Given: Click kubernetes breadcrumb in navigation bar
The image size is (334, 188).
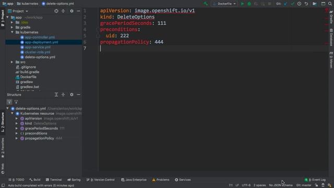Looking at the screenshot, I should coord(28,4).
